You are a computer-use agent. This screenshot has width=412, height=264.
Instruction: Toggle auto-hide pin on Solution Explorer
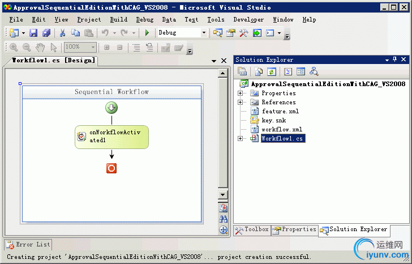click(394, 59)
